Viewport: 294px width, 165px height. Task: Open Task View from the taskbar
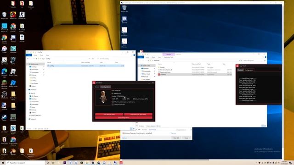coord(53,163)
